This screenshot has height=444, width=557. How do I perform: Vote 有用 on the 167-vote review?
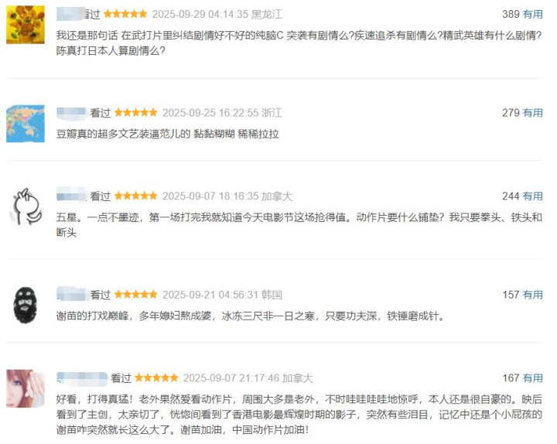532,378
